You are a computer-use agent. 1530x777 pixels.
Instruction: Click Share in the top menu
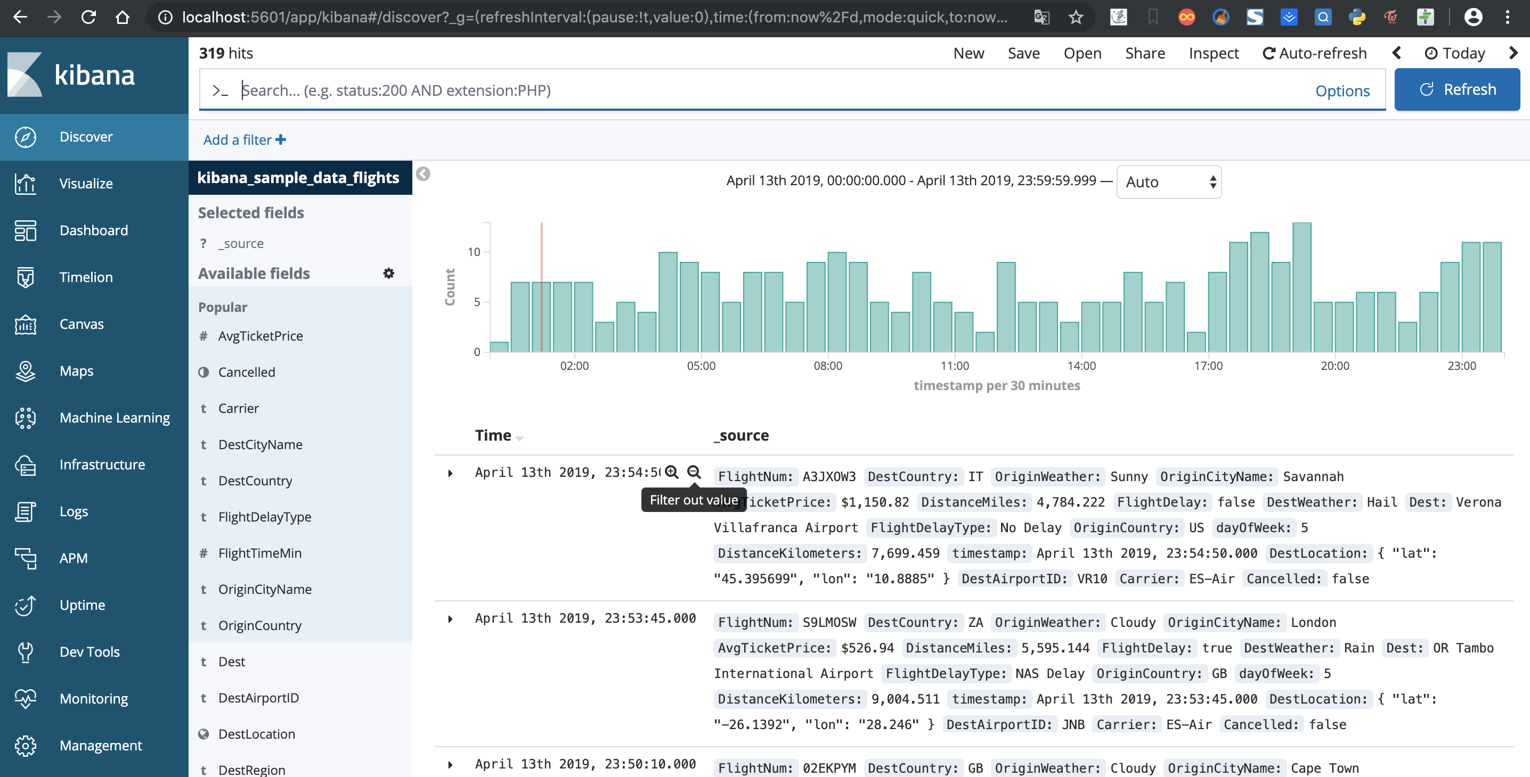click(x=1144, y=53)
